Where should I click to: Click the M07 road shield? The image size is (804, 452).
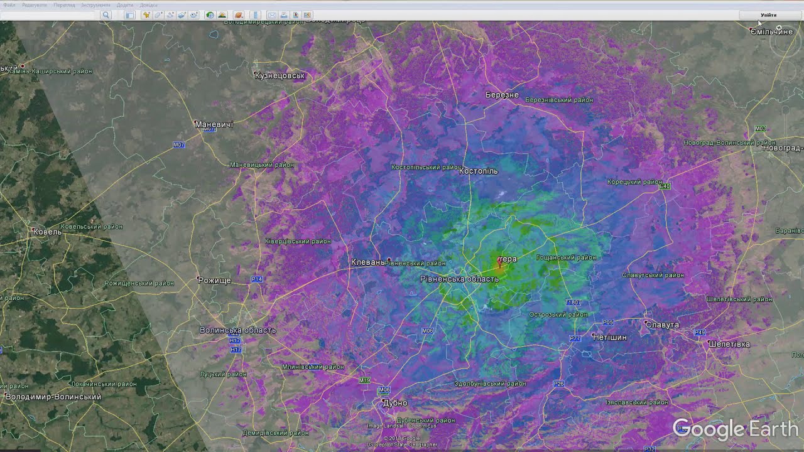coord(179,145)
